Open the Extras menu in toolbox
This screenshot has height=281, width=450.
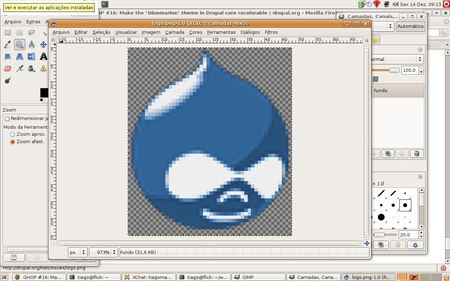(x=33, y=22)
